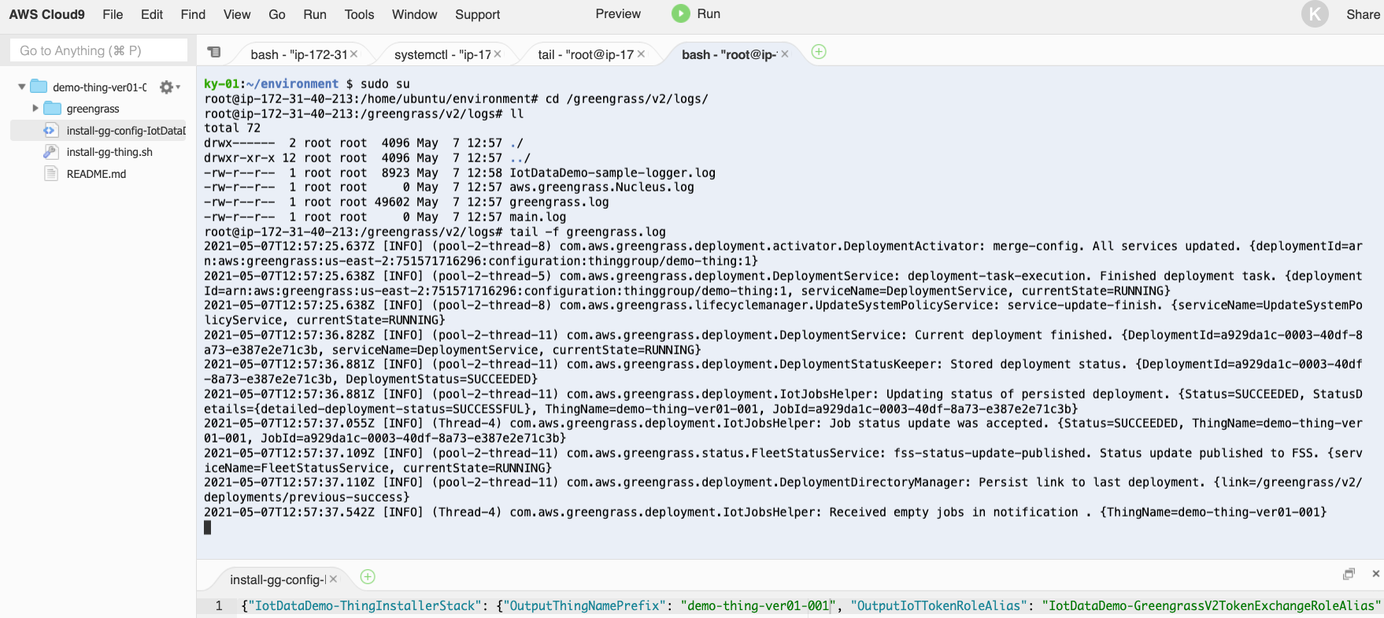The image size is (1384, 618).
Task: Open the Run menu in menu bar
Action: 315,14
